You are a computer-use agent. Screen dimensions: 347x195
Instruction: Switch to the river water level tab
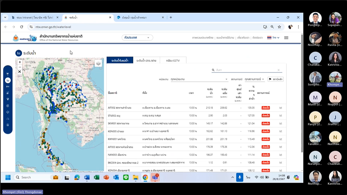click(120, 60)
